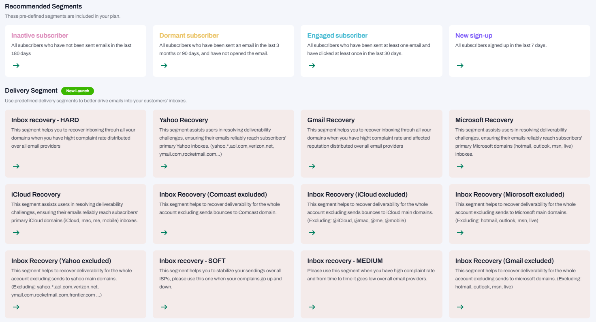The height and width of the screenshot is (322, 596).
Task: Click arrow icon under Inactive subscriber
Action: [16, 66]
